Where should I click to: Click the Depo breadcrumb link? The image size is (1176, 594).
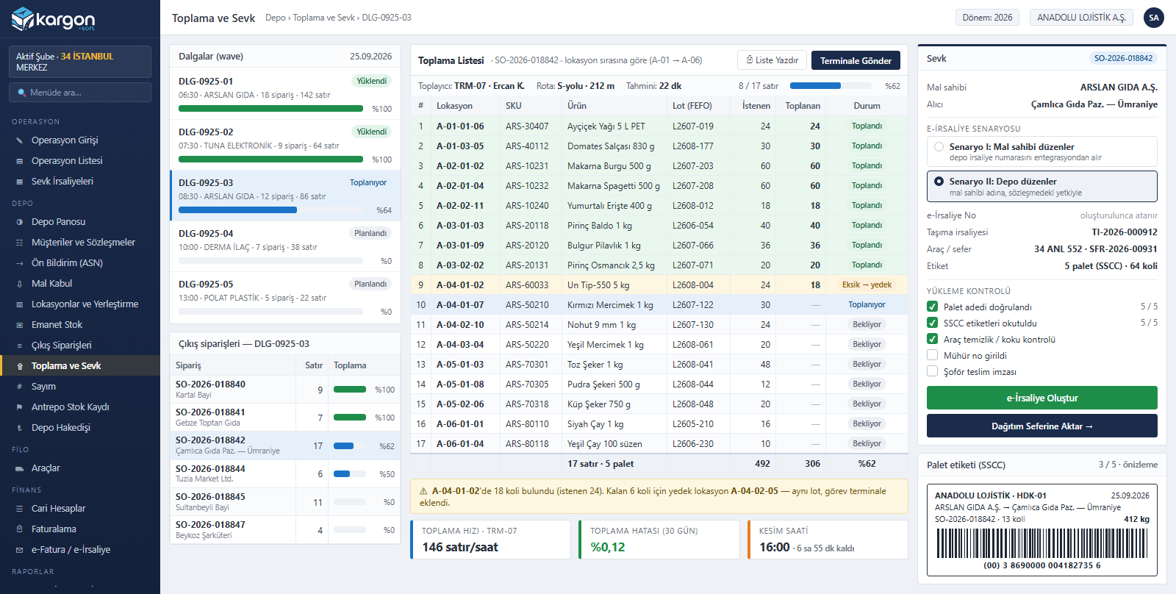click(x=276, y=18)
